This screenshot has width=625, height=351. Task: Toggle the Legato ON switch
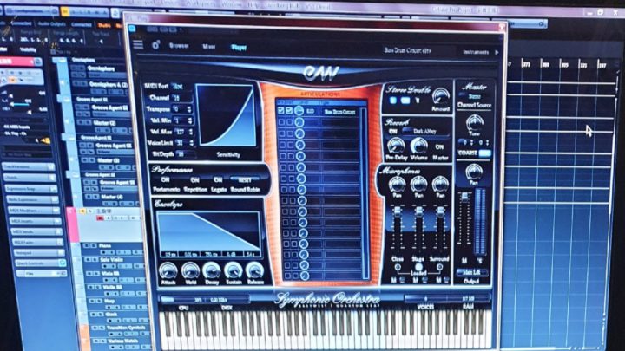click(219, 179)
